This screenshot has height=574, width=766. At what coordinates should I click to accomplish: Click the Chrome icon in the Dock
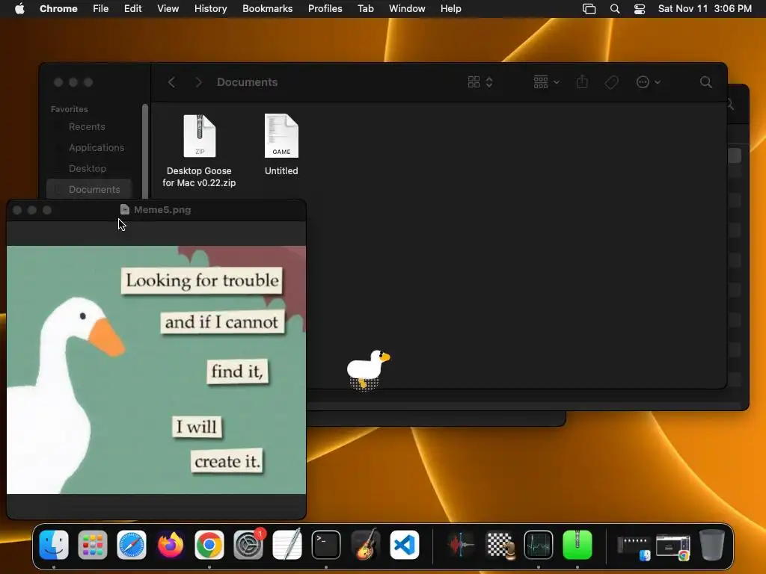click(209, 545)
